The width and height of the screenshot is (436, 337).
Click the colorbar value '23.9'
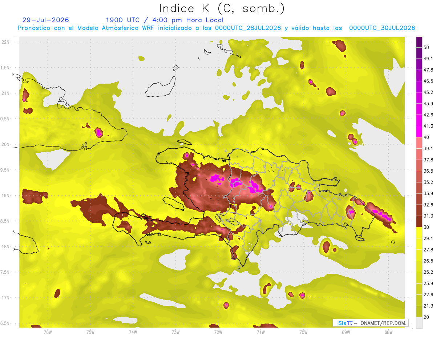point(428,284)
